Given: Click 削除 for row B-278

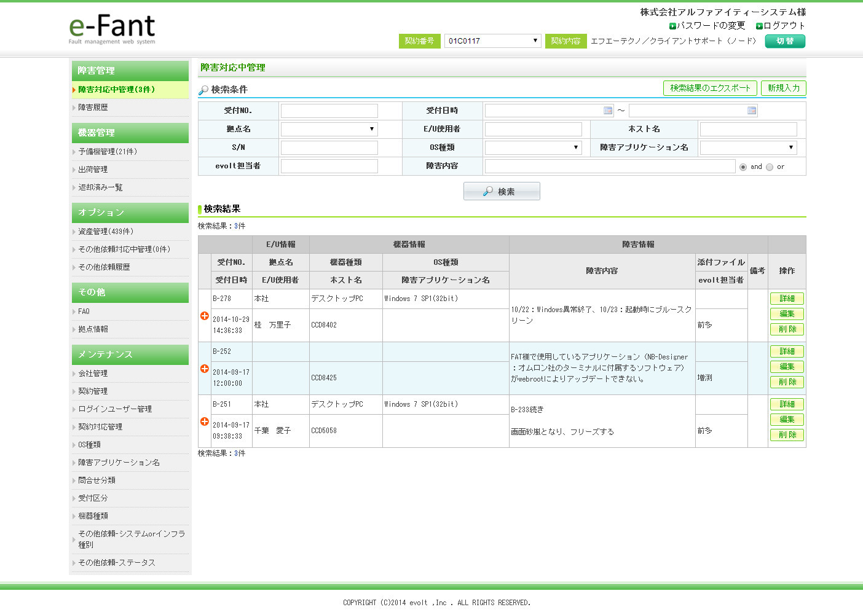Looking at the screenshot, I should point(787,329).
